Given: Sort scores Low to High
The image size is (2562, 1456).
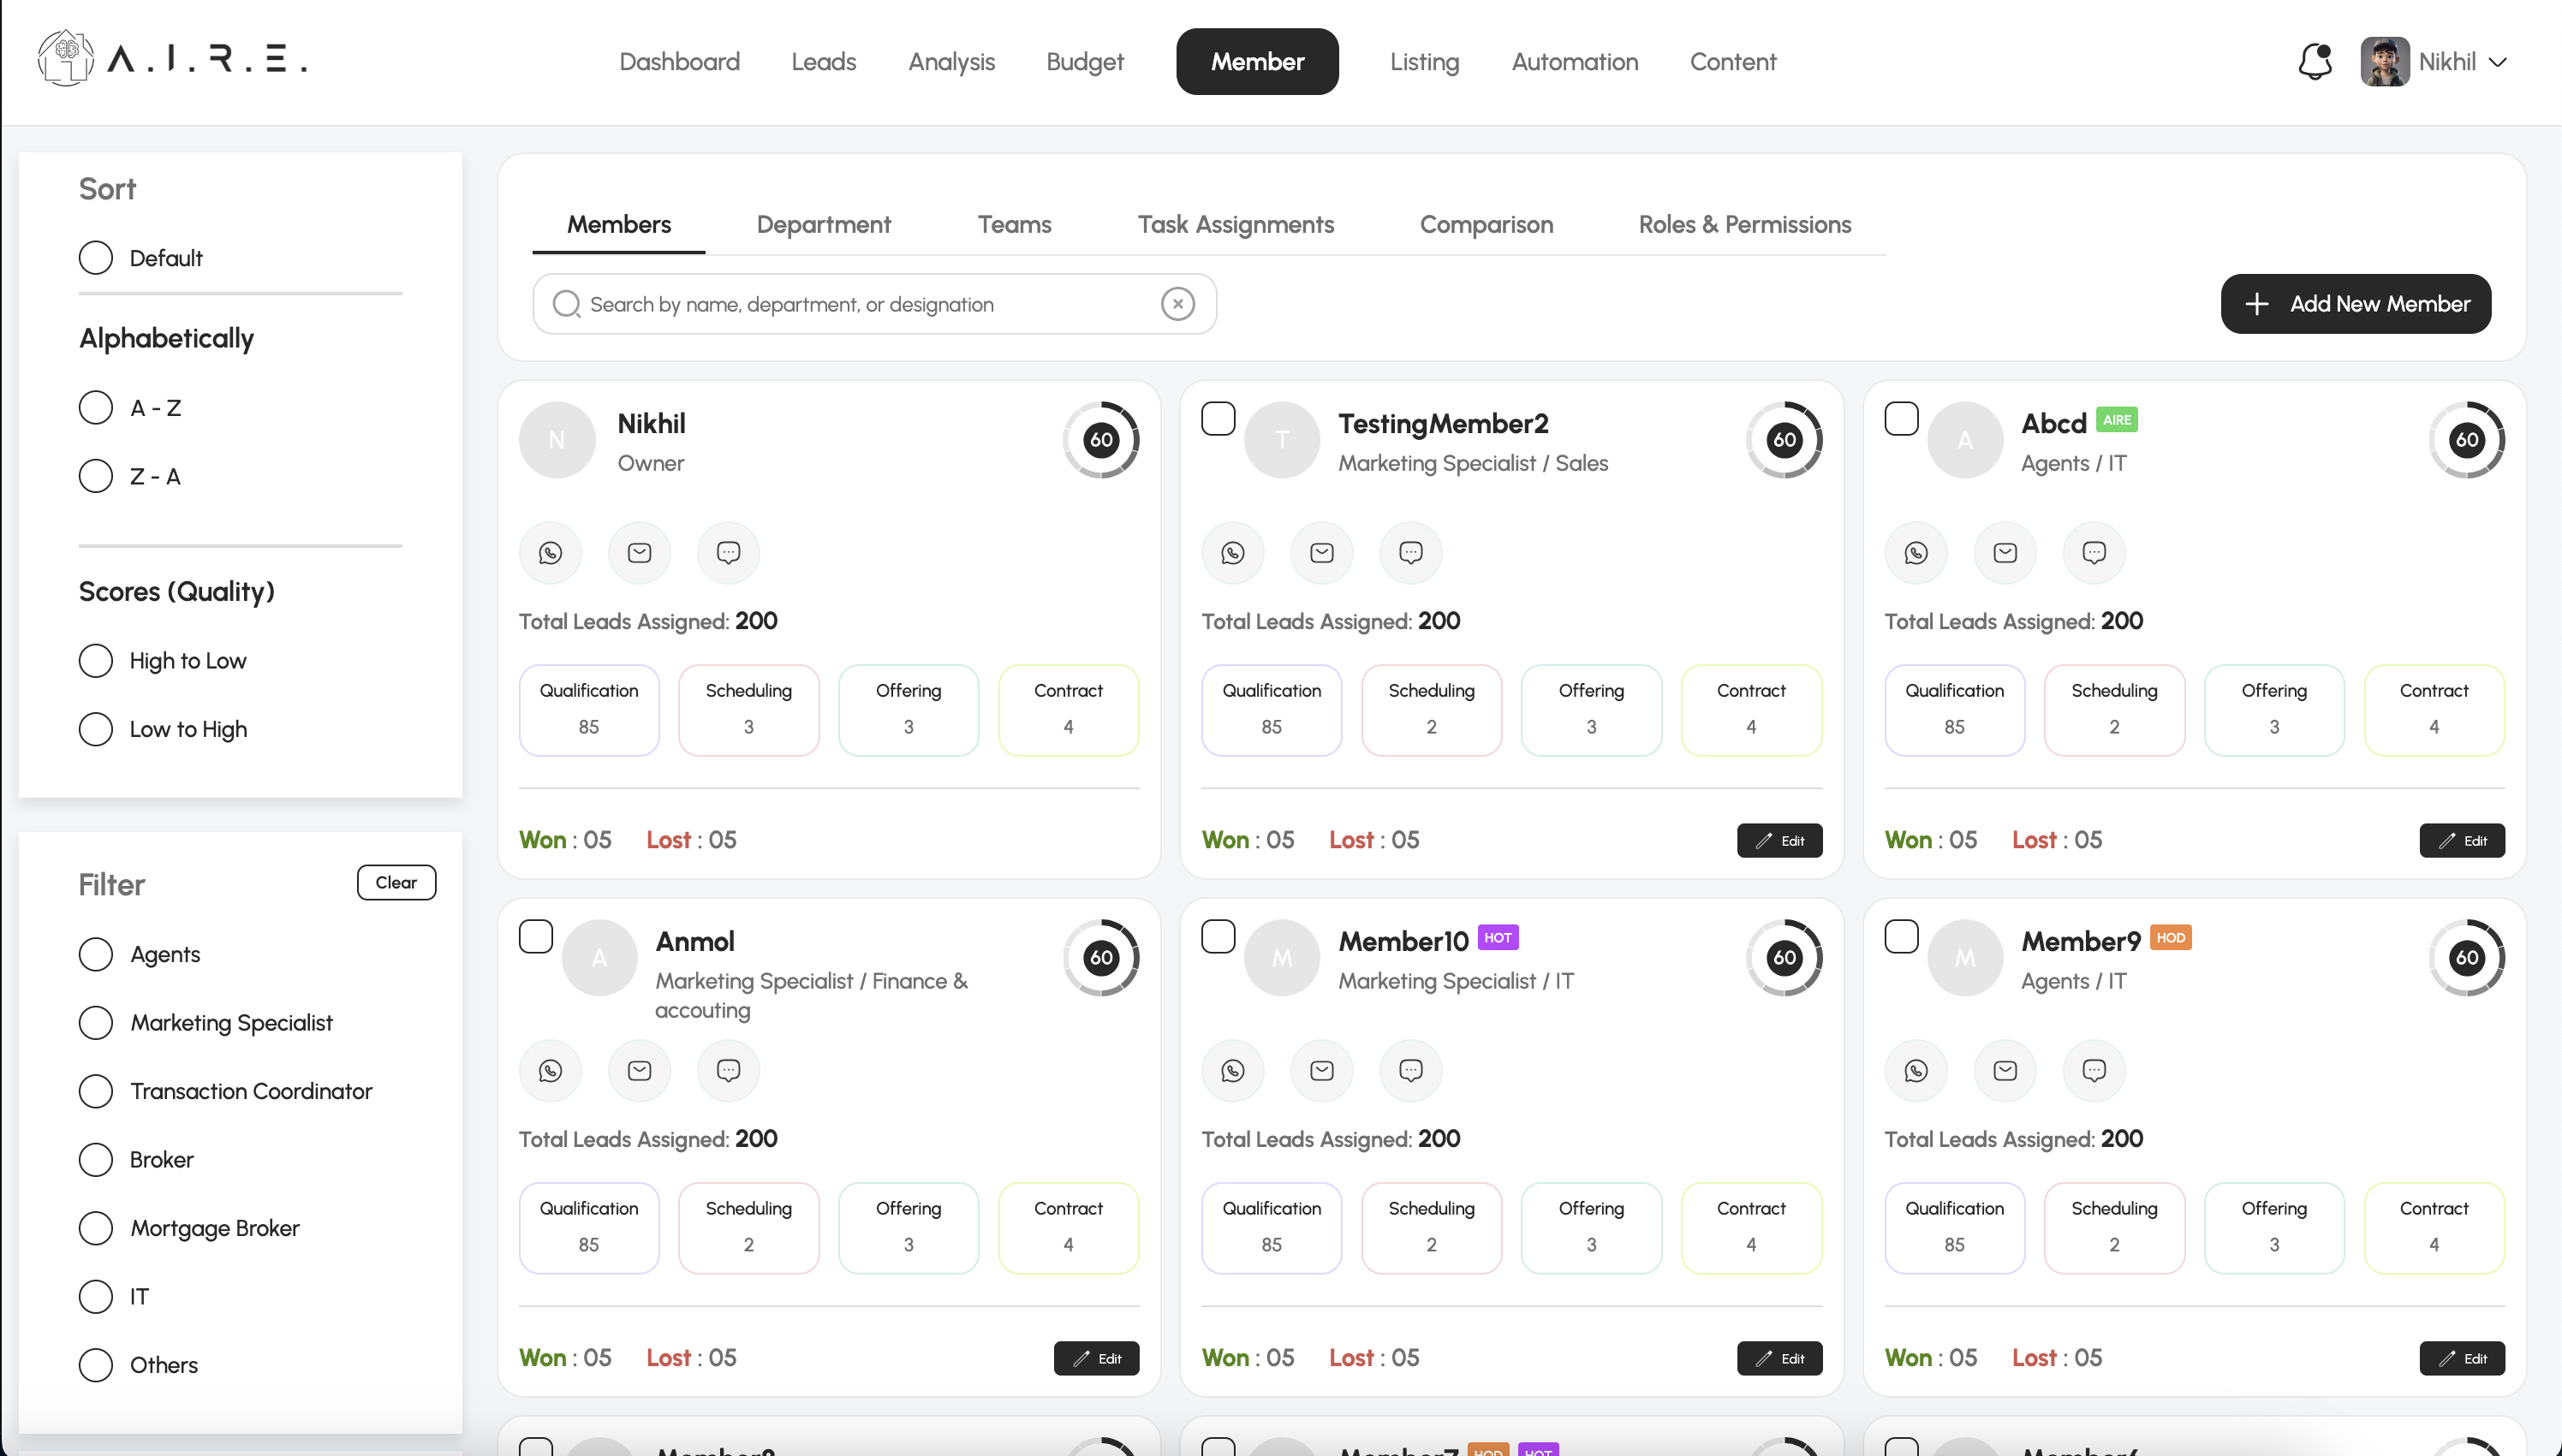Looking at the screenshot, I should (96, 728).
